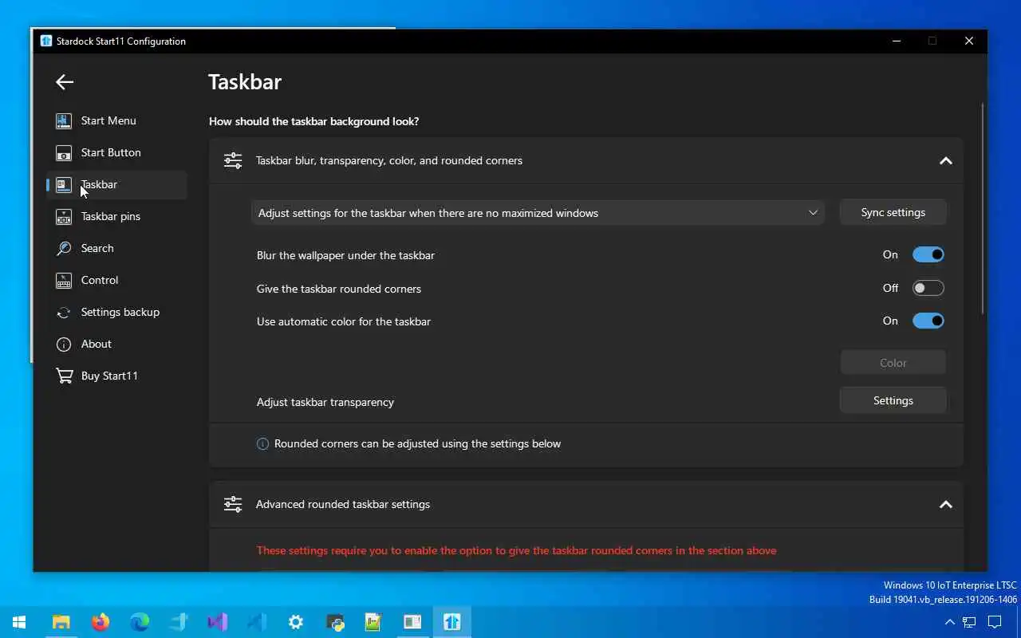This screenshot has width=1021, height=638.
Task: Click the active Start11 taskbar icon
Action: coord(452,622)
